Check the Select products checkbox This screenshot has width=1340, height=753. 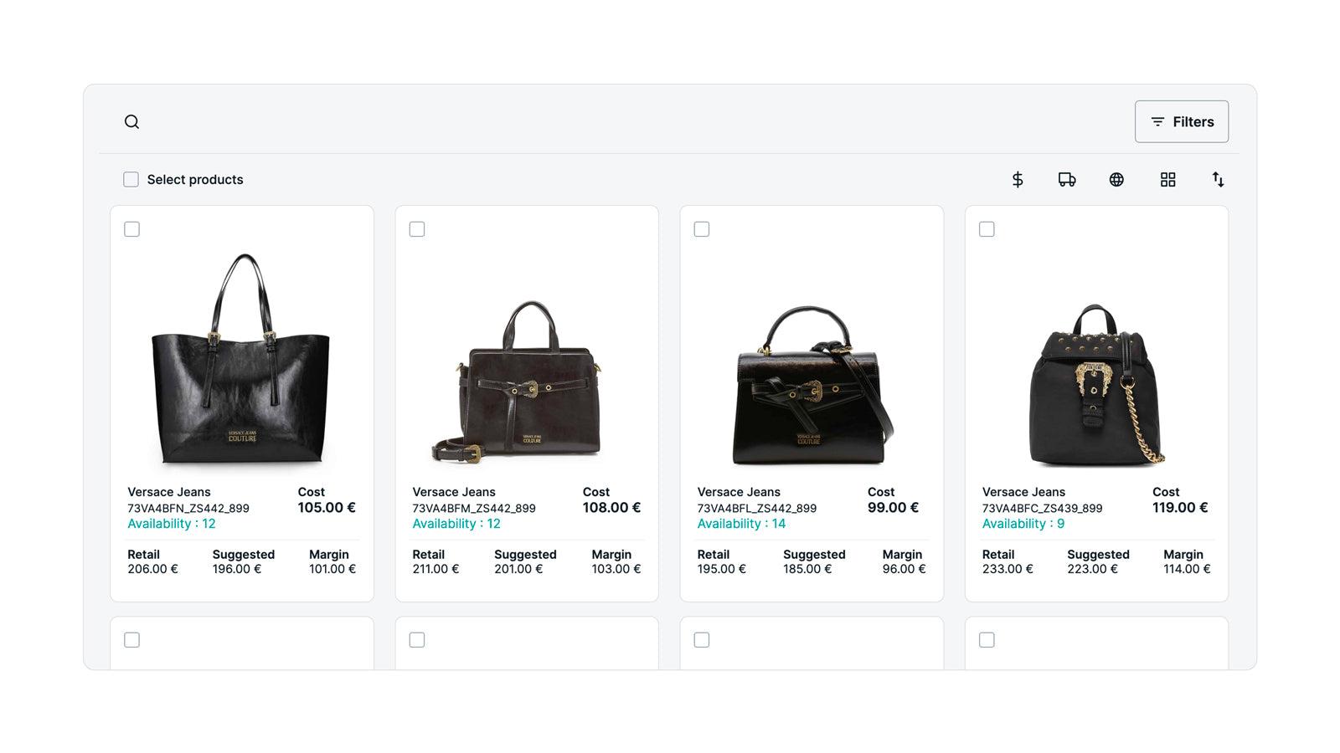[131, 179]
